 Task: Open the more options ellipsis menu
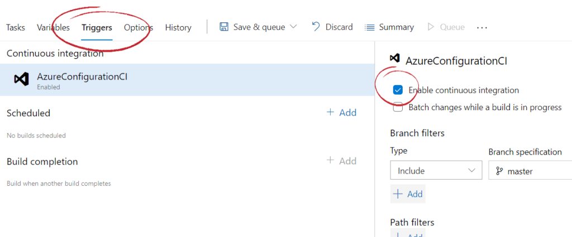coord(482,27)
